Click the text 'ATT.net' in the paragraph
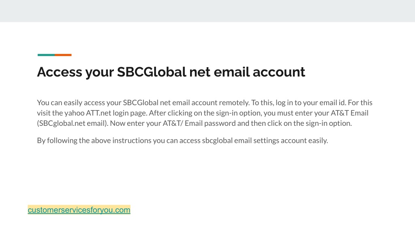Viewport: 415px width, 233px height. (98, 113)
